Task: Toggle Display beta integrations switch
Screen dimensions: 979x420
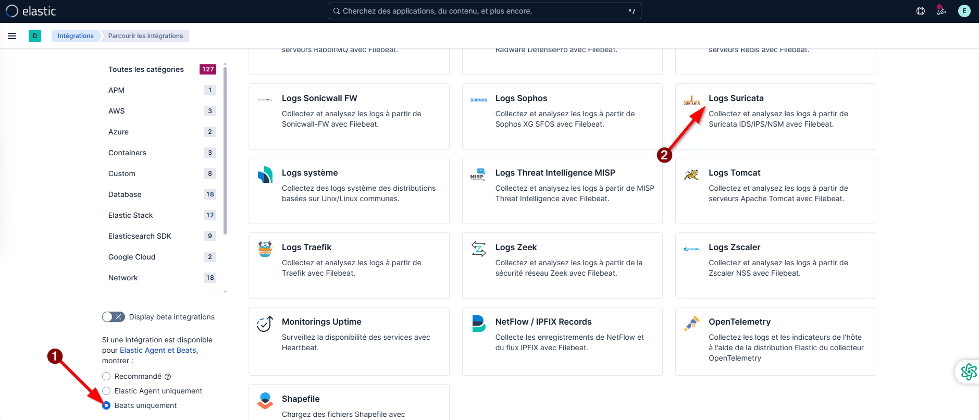Action: click(113, 317)
